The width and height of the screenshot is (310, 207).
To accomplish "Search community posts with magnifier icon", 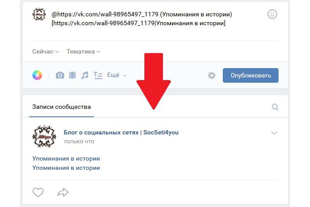I will point(275,107).
